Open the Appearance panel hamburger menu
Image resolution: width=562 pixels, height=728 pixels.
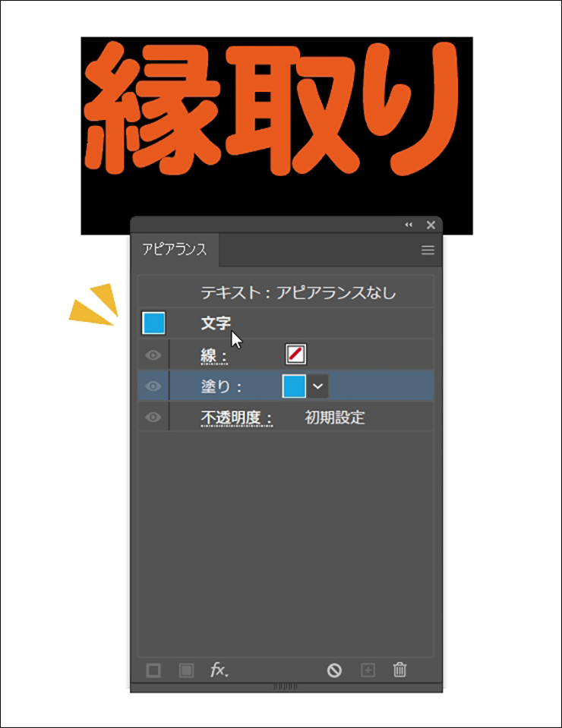click(x=428, y=251)
